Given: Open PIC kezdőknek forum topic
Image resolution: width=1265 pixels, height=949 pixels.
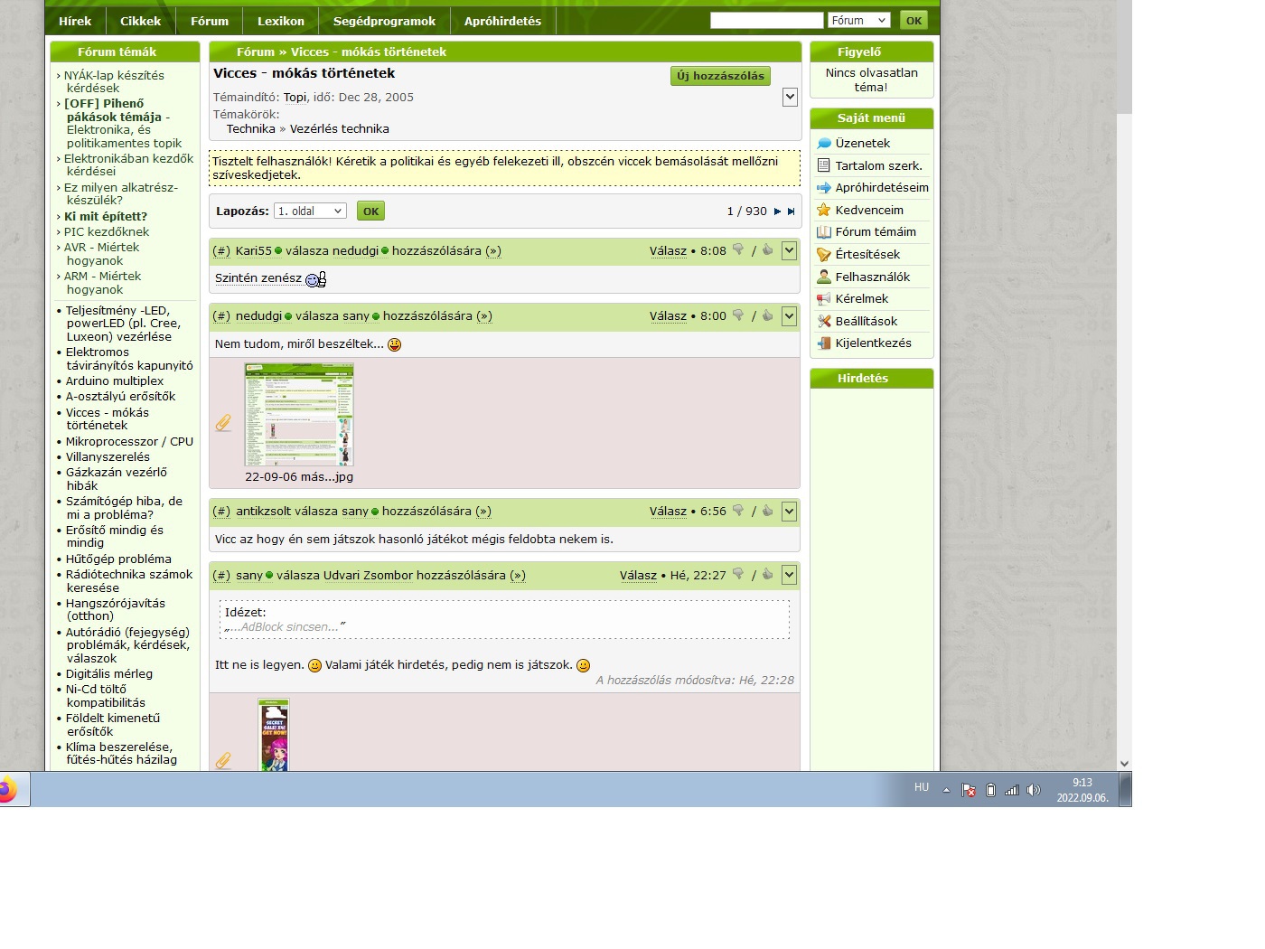Looking at the screenshot, I should click(107, 232).
